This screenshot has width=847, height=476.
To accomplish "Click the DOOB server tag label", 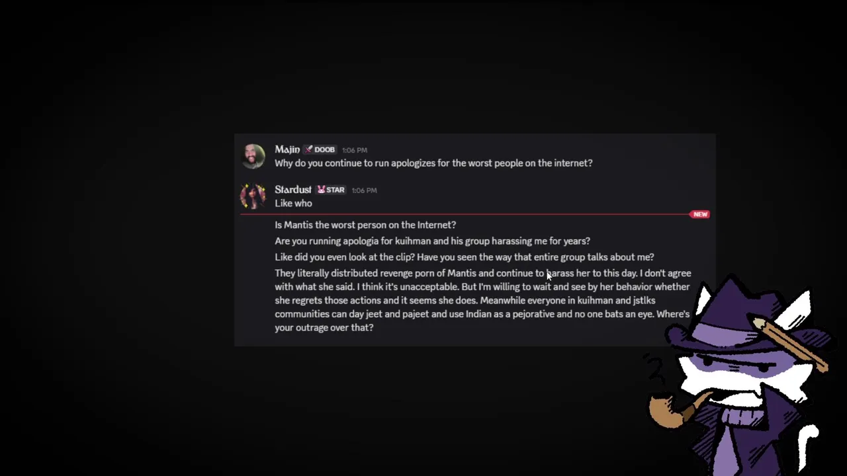I will tap(324, 150).
